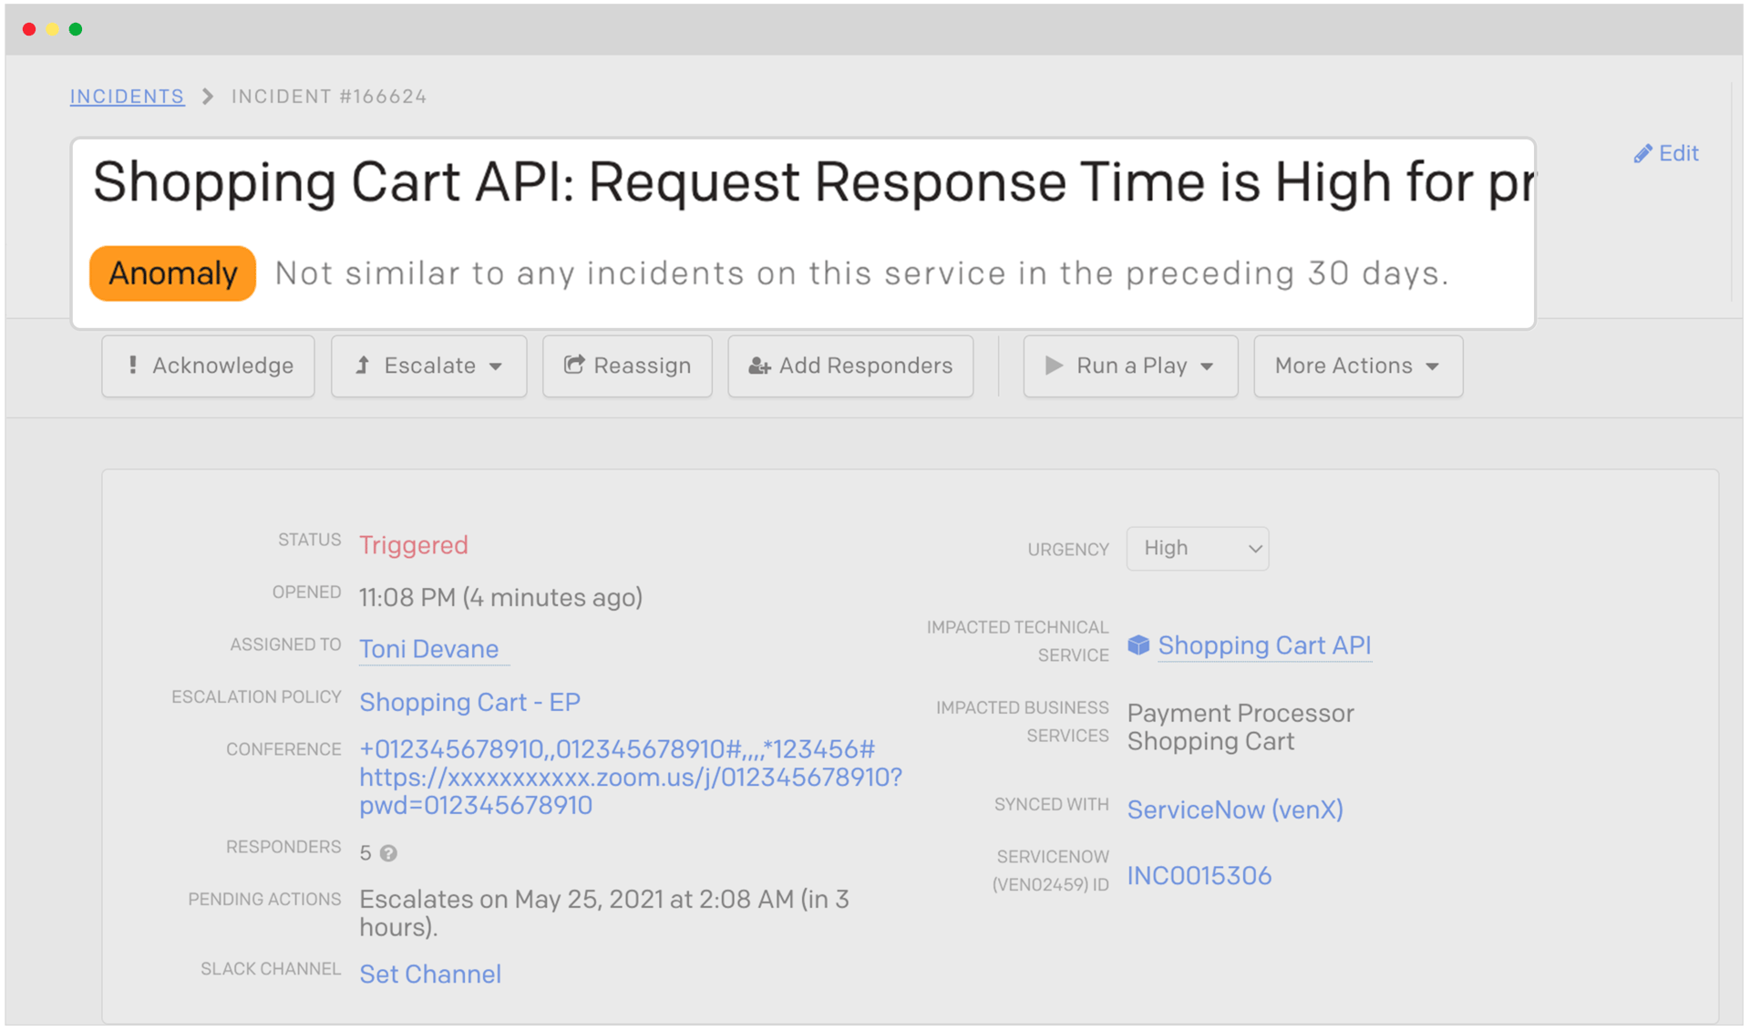
Task: Open assignee Toni Devane profile
Action: tap(428, 649)
